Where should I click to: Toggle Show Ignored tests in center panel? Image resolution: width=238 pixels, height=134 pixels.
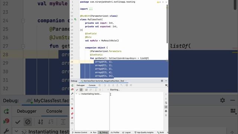[81, 90]
